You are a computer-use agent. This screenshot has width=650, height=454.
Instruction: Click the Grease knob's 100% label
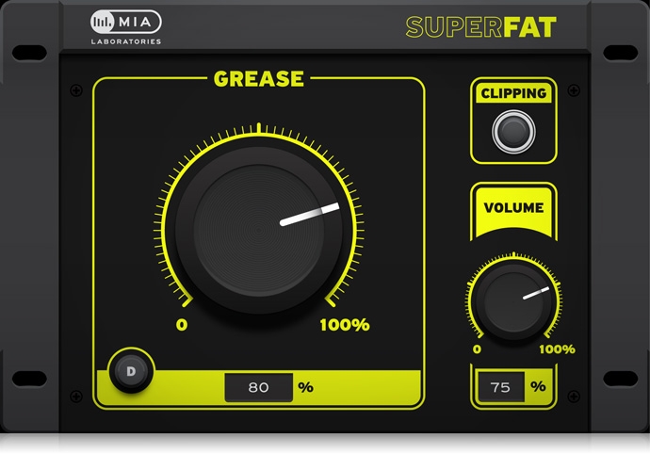coord(345,325)
